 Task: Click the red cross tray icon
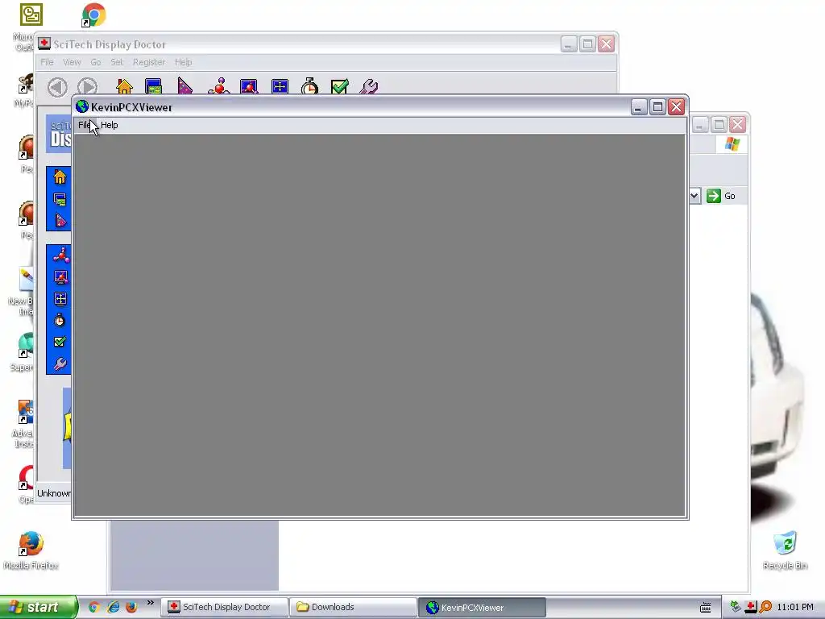751,607
